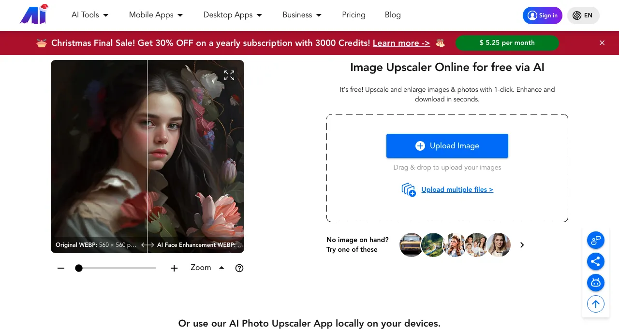Image resolution: width=619 pixels, height=329 pixels.
Task: Click the AI logo in the header
Action: point(34,14)
